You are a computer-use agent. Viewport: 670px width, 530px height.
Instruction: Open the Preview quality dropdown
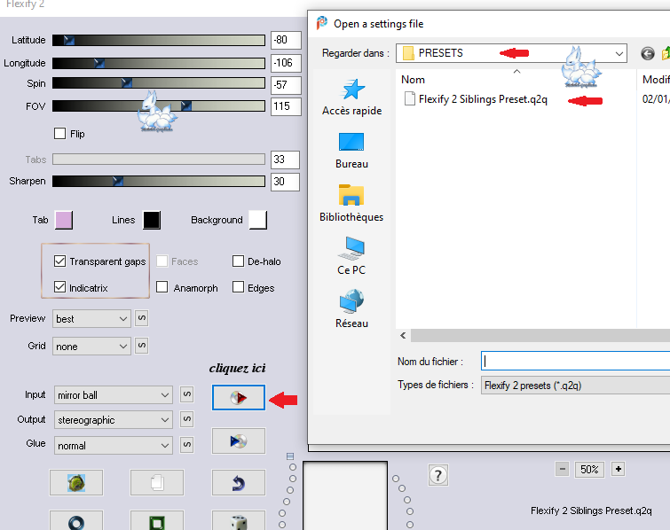[x=91, y=319]
